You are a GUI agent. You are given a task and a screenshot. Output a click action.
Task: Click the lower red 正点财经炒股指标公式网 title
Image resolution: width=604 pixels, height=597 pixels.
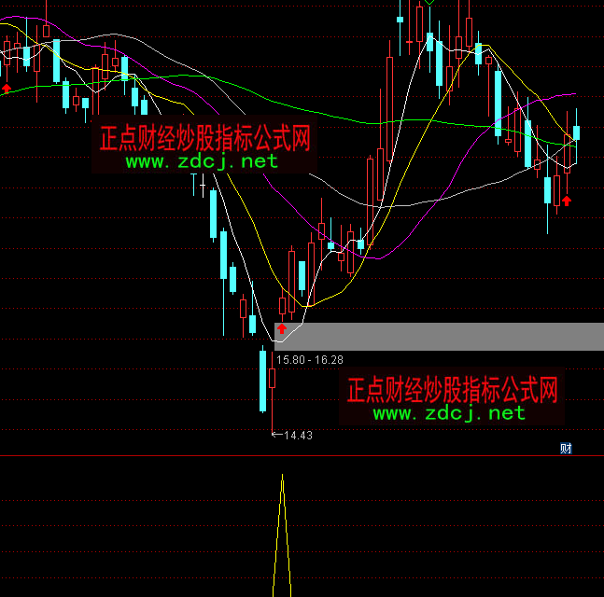click(452, 389)
